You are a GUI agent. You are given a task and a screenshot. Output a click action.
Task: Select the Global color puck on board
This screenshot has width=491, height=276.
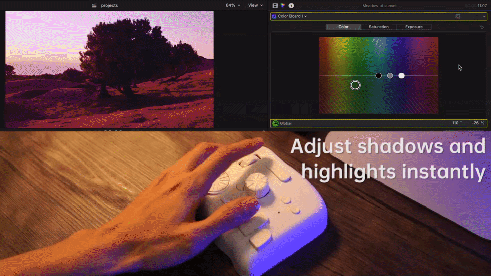(x=355, y=85)
